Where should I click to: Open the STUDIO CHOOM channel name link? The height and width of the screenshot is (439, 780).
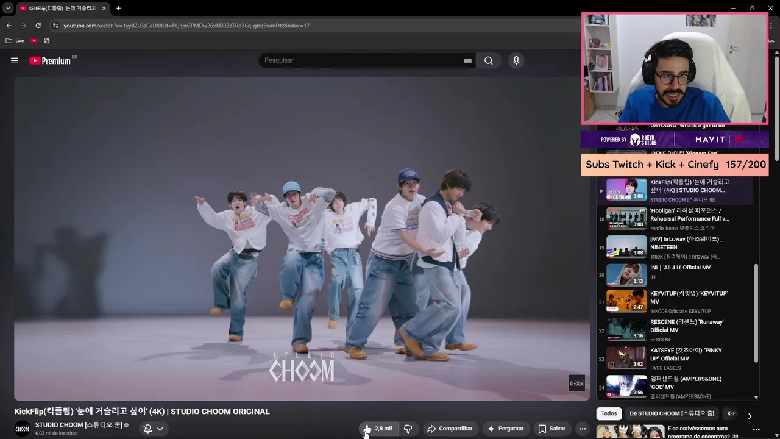[x=79, y=425]
